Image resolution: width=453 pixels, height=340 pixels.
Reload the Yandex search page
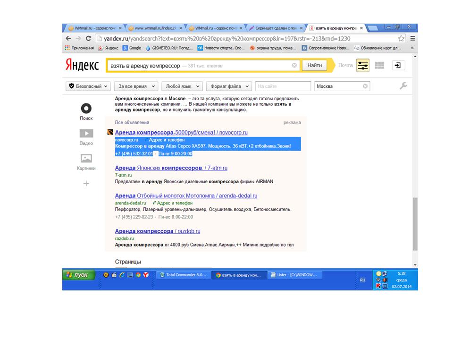tap(88, 38)
